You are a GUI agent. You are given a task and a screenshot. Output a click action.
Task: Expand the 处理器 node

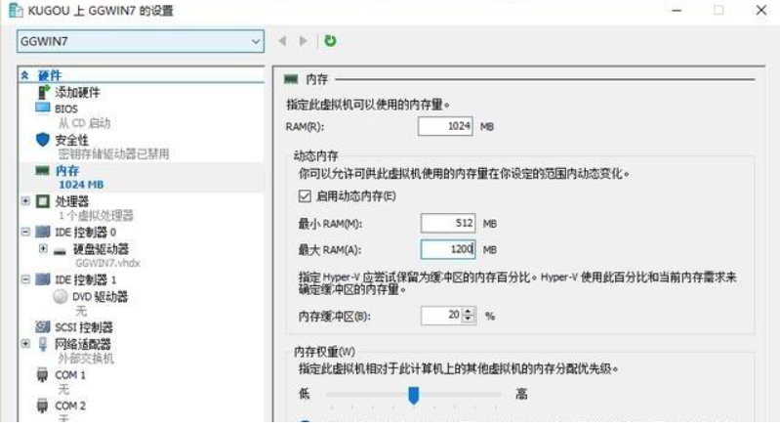point(25,201)
